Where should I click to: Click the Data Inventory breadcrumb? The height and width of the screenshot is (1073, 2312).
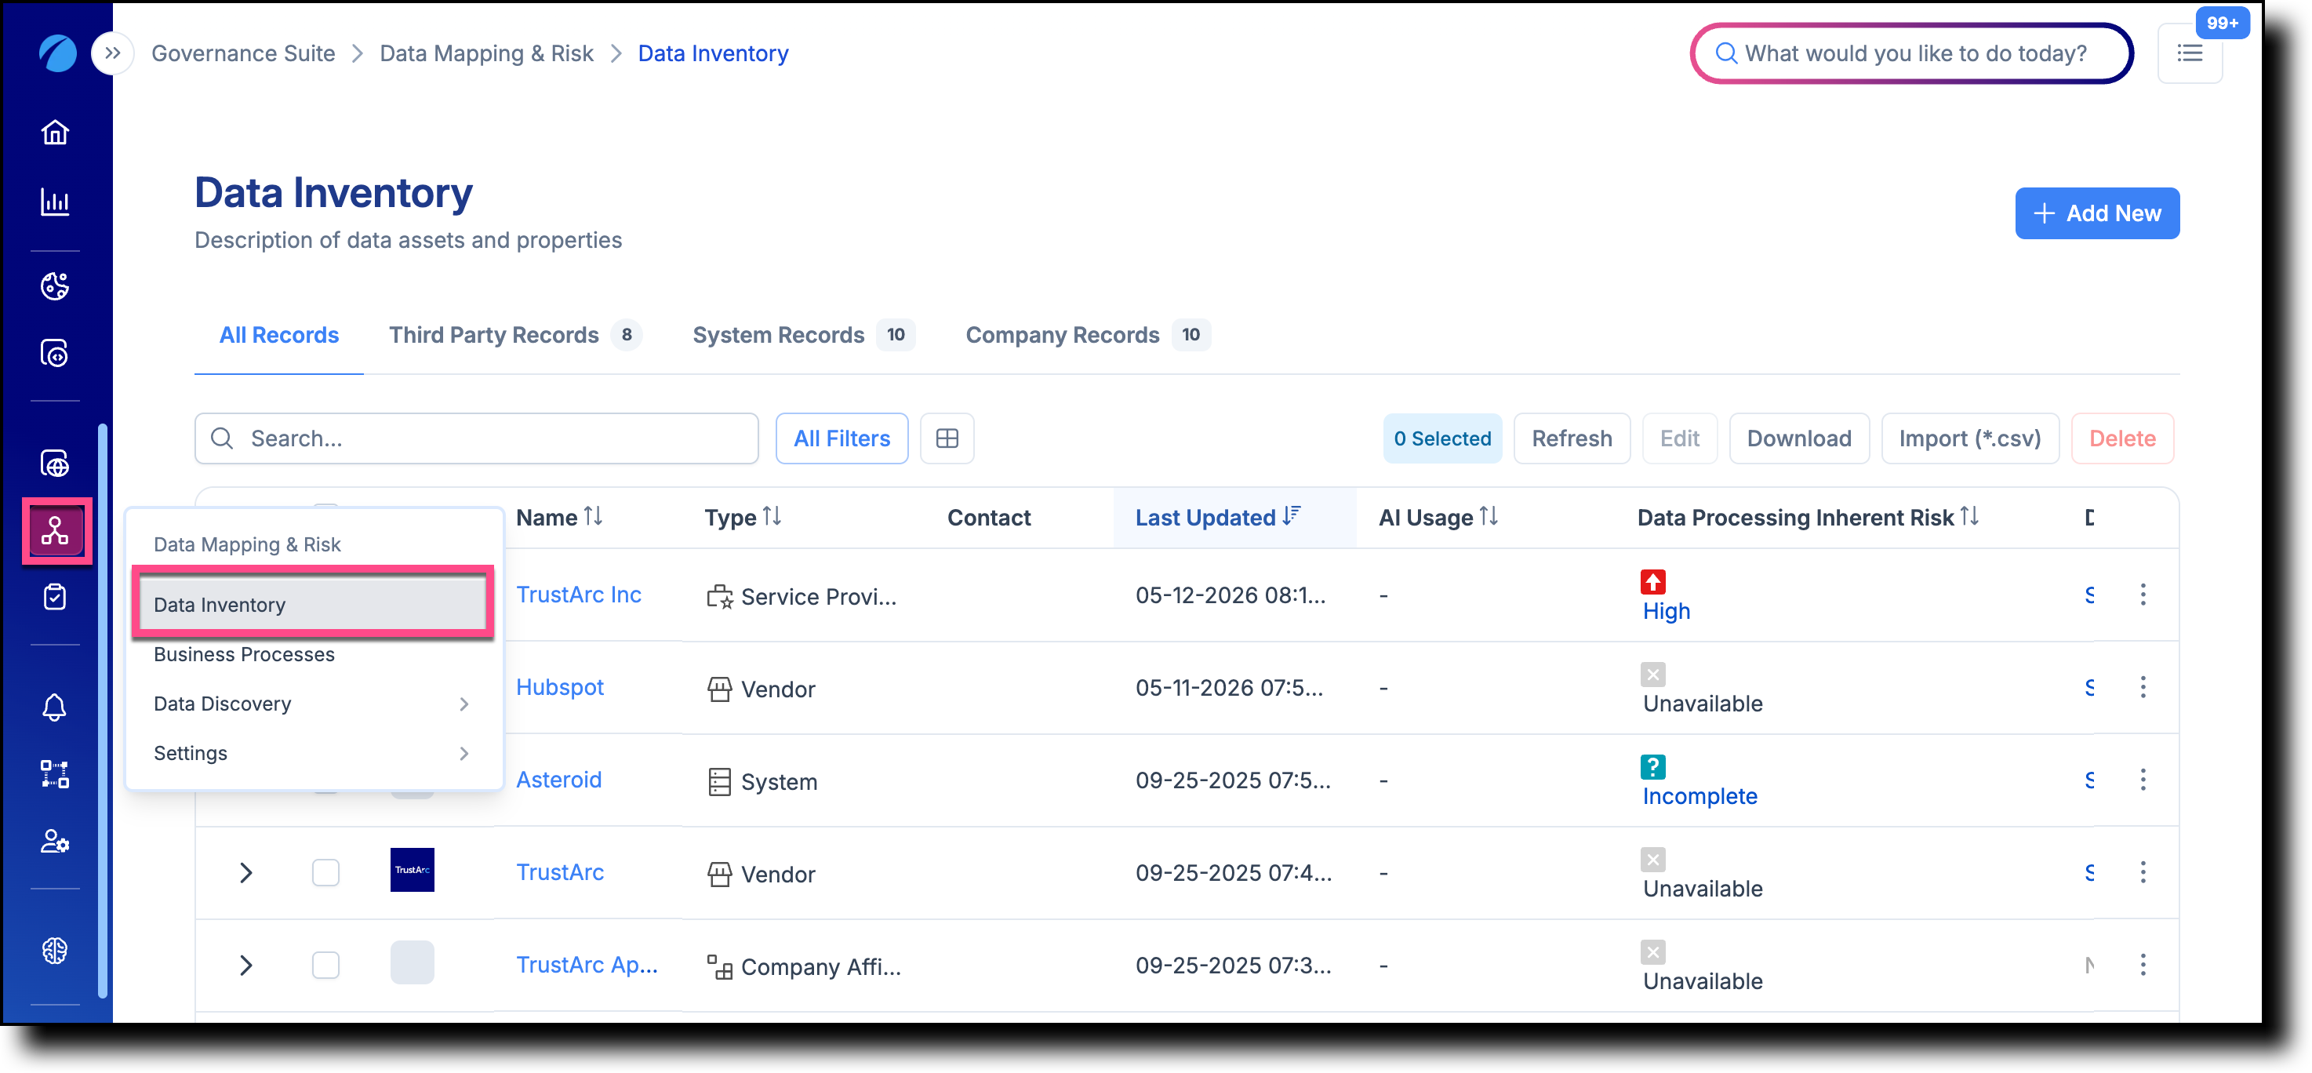714,53
